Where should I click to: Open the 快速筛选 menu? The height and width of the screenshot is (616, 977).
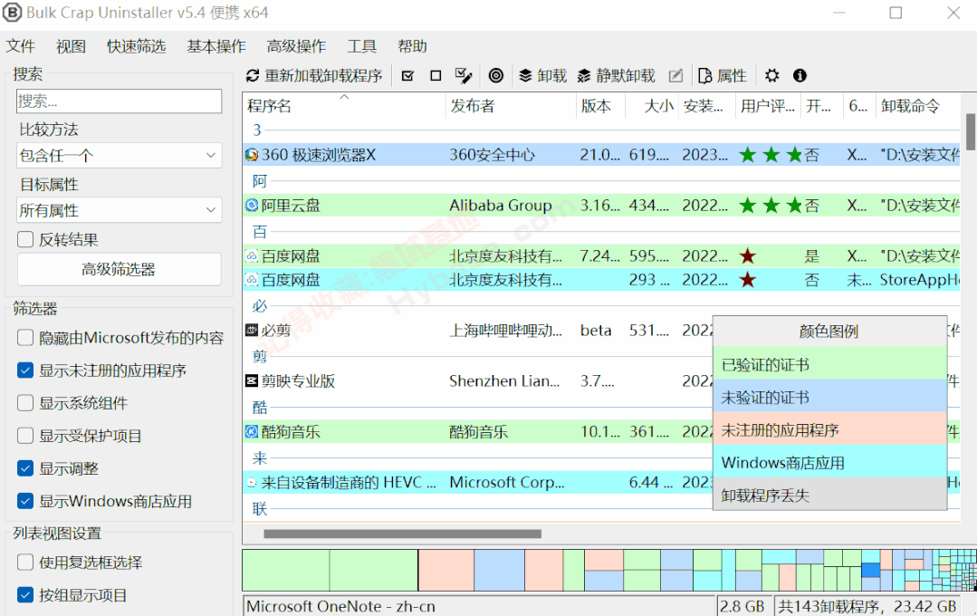point(136,47)
